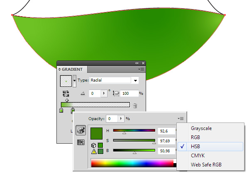This screenshot has width=249, height=183.
Task: Collapse the Gradient panel with double arrows
Action: (x=137, y=63)
